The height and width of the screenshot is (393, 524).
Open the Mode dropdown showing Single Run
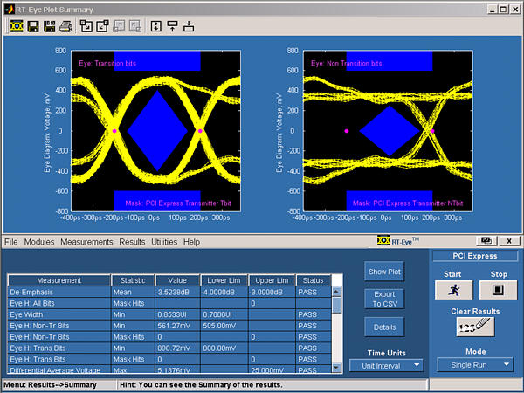pyautogui.click(x=475, y=365)
